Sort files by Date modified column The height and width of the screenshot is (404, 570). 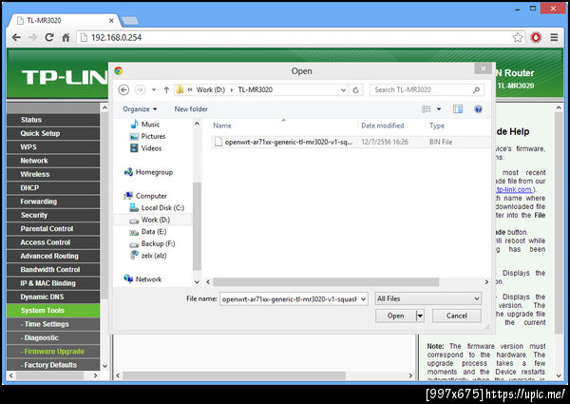(383, 125)
